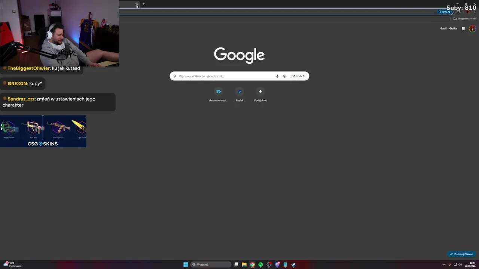The image size is (479, 269).
Task: Open Spotify from the taskbar
Action: pyautogui.click(x=260, y=265)
